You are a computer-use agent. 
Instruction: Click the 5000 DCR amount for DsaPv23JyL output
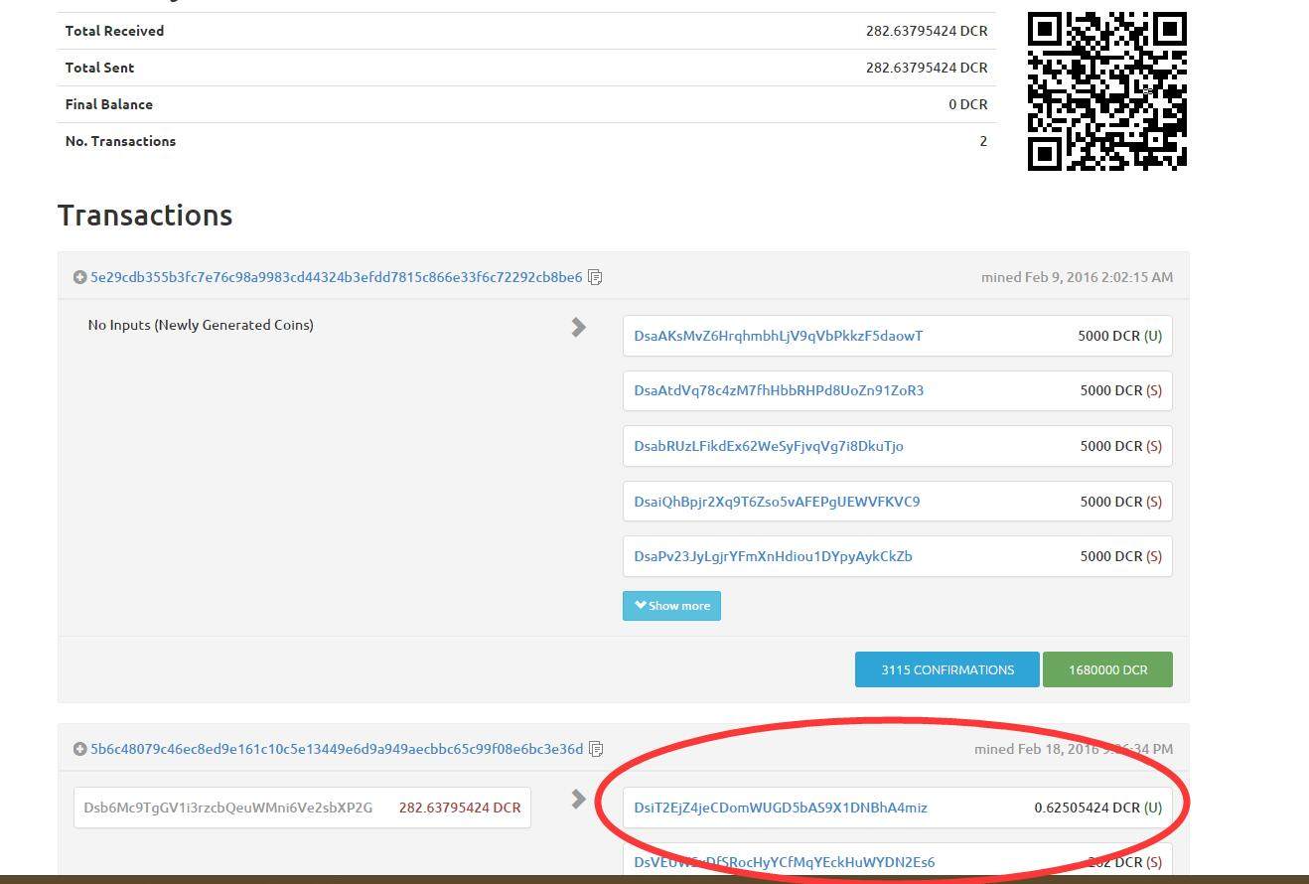point(1111,556)
